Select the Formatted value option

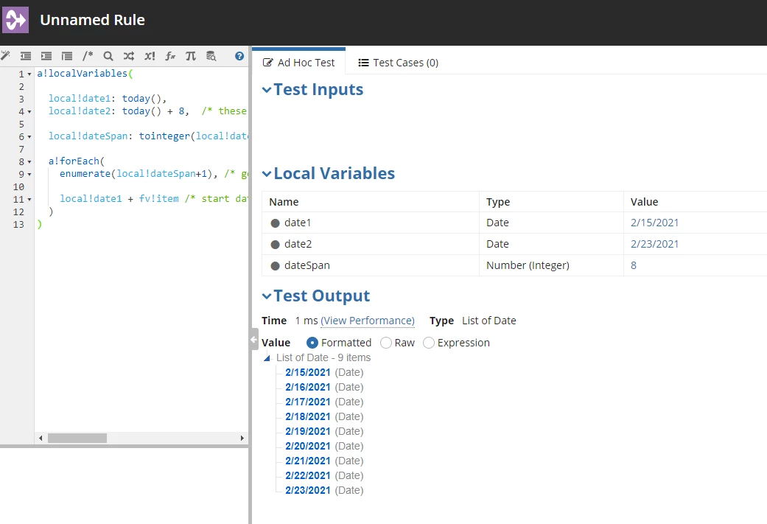[x=312, y=343]
